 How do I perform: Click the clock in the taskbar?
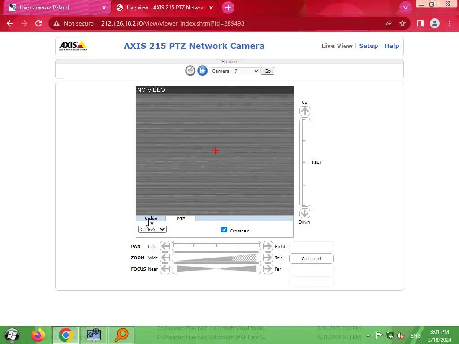(439, 335)
